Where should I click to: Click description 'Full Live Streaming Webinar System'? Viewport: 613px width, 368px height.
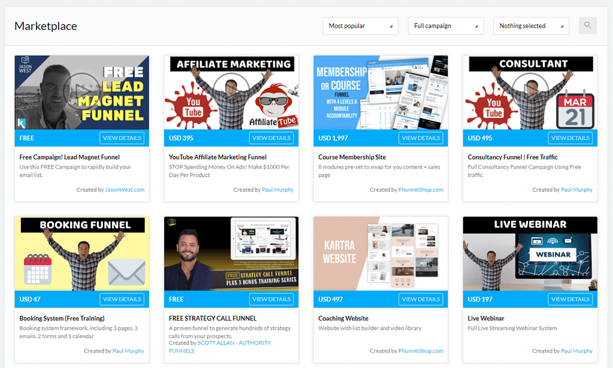pyautogui.click(x=512, y=328)
